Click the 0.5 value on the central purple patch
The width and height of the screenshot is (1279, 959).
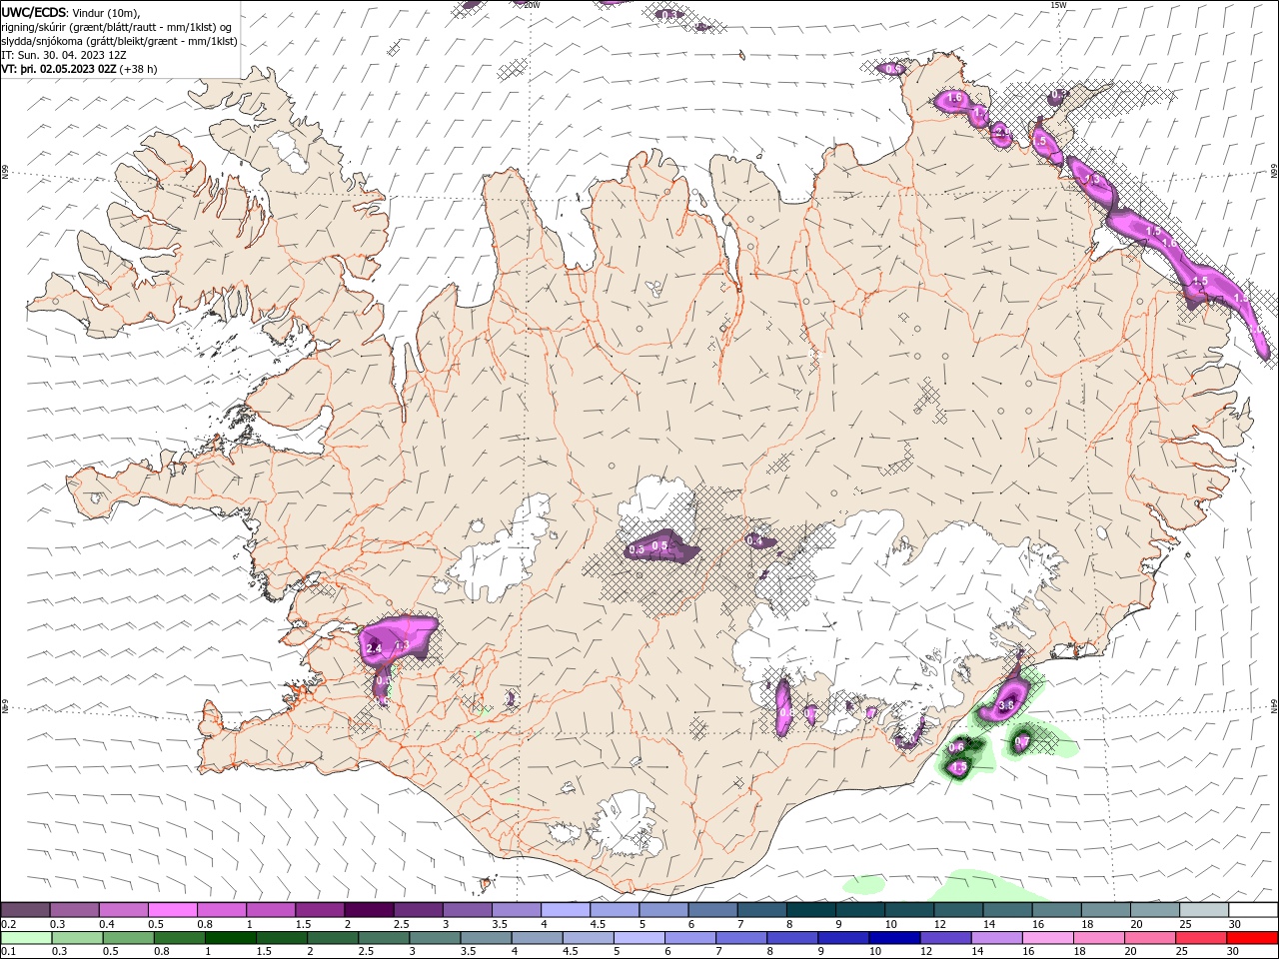tap(659, 545)
